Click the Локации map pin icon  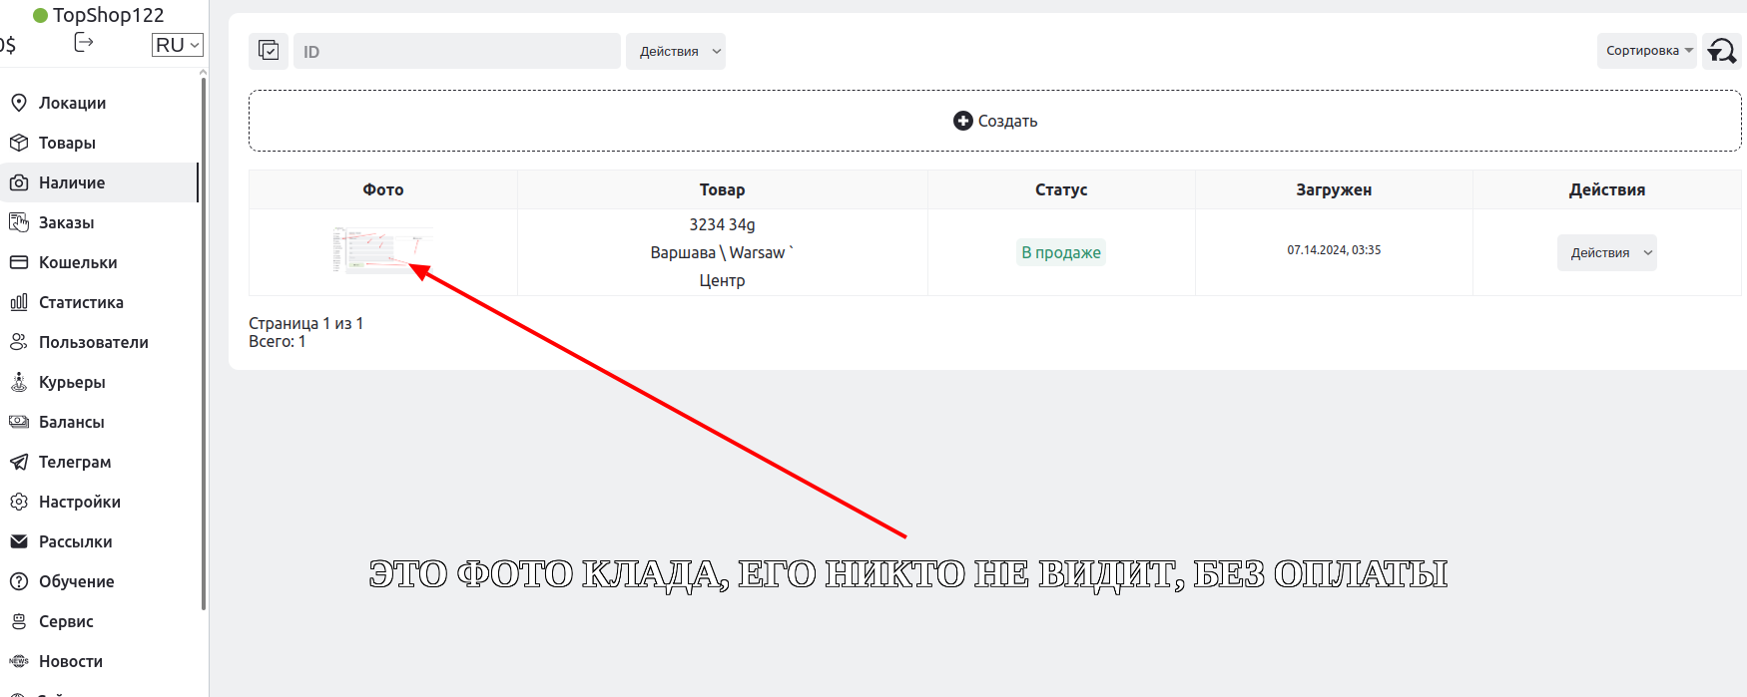[18, 103]
